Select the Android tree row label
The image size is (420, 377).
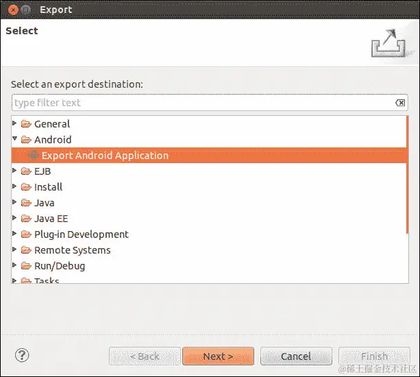click(x=53, y=140)
